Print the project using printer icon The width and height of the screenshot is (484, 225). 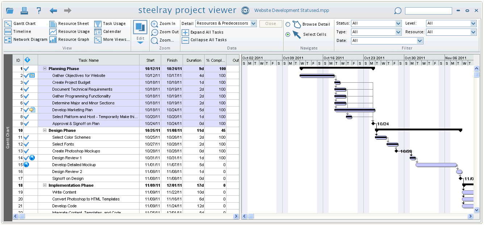24,10
